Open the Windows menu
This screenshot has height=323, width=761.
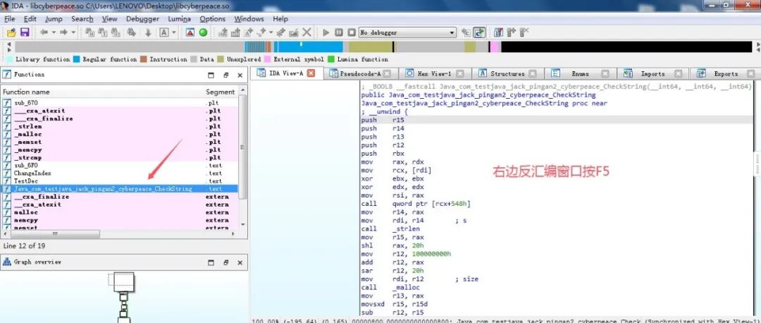click(x=249, y=19)
